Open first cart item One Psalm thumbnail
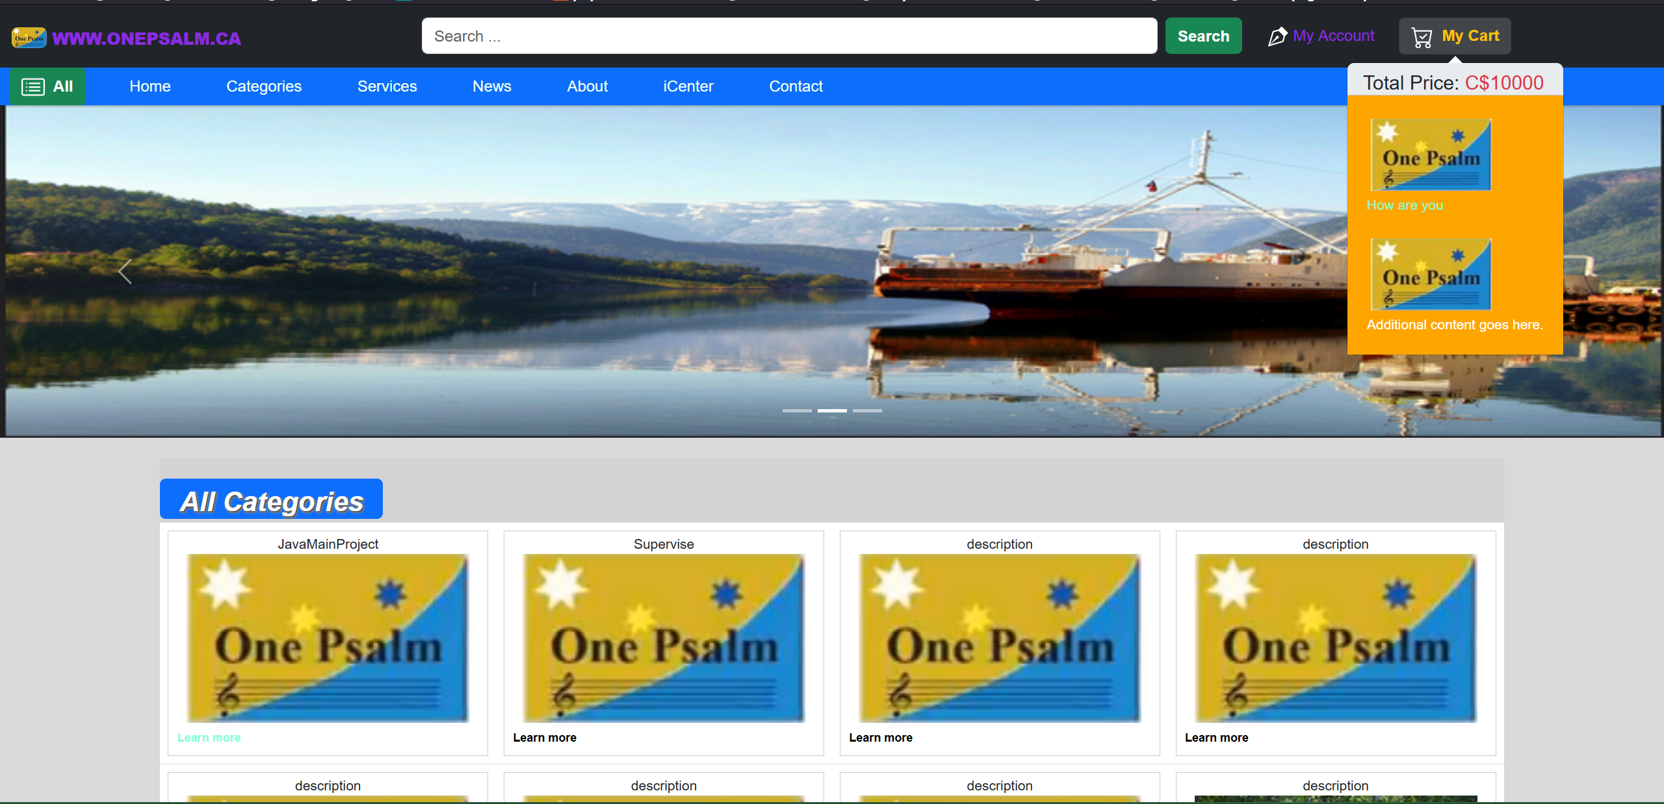The height and width of the screenshot is (804, 1664). point(1431,155)
